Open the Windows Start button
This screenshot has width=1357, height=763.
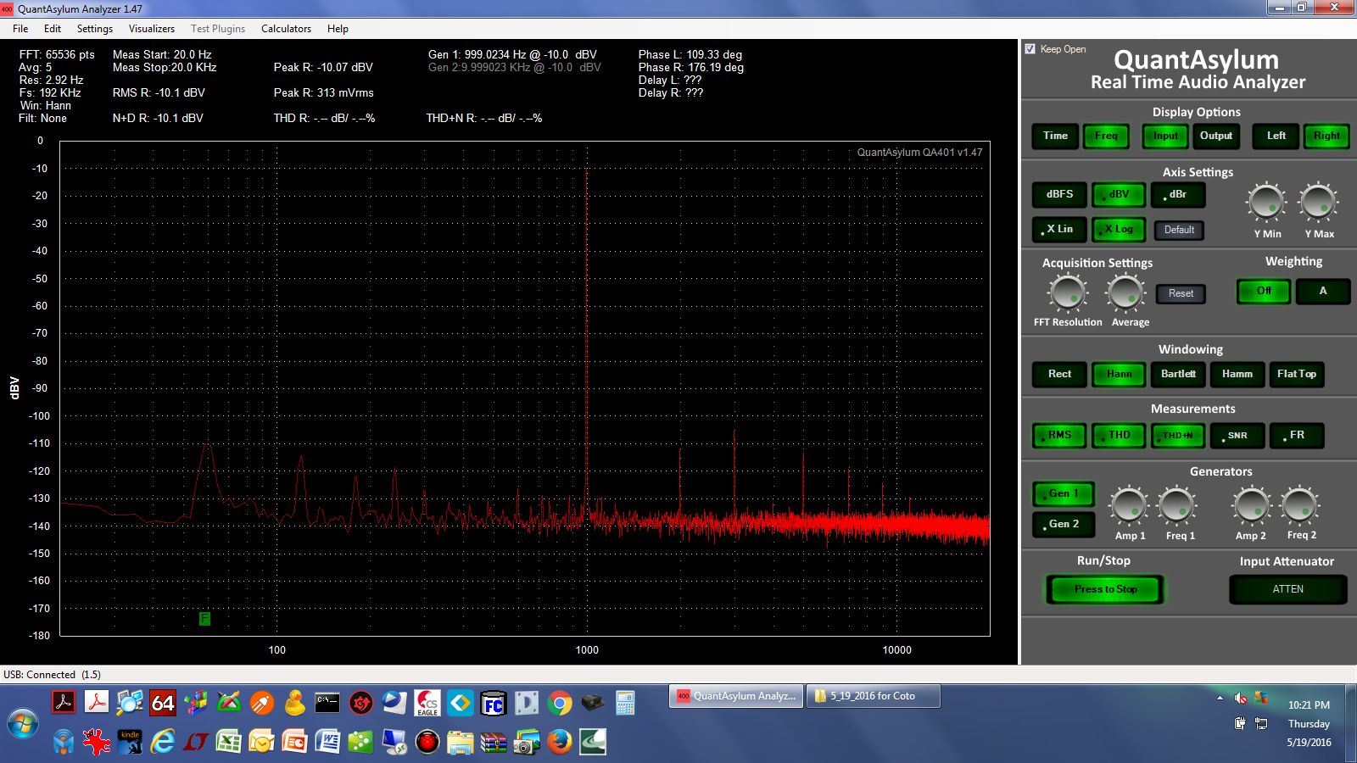pyautogui.click(x=23, y=725)
